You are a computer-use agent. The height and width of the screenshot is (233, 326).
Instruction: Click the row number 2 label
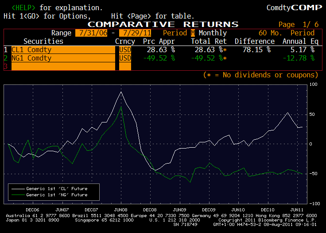(6, 58)
